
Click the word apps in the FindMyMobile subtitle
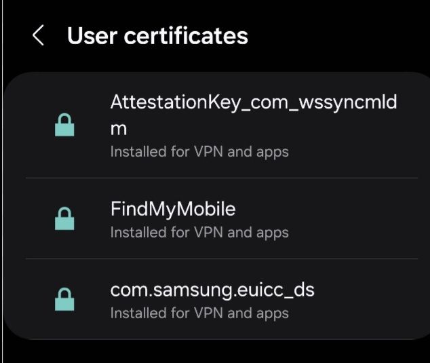click(x=273, y=233)
